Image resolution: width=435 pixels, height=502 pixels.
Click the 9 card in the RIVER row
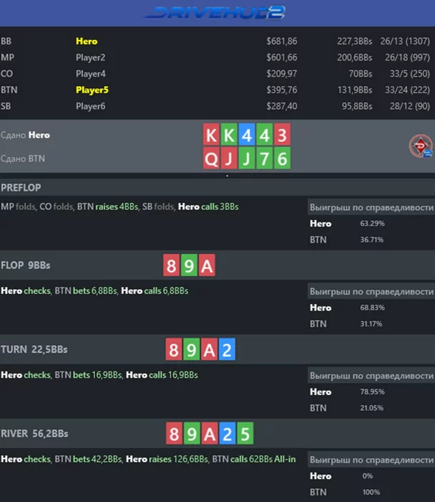(x=192, y=433)
